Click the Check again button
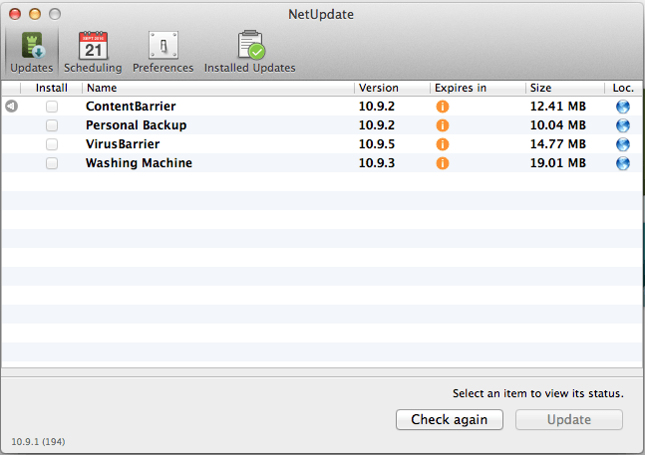The width and height of the screenshot is (645, 455). pos(450,420)
